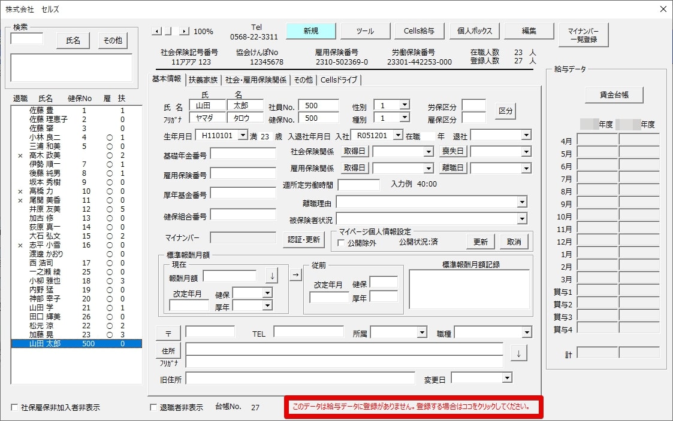The height and width of the screenshot is (421, 673).
Task: Switch to the Cellsドライブ tab
Action: pyautogui.click(x=339, y=80)
